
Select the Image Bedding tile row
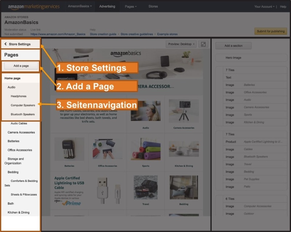[x=255, y=172]
